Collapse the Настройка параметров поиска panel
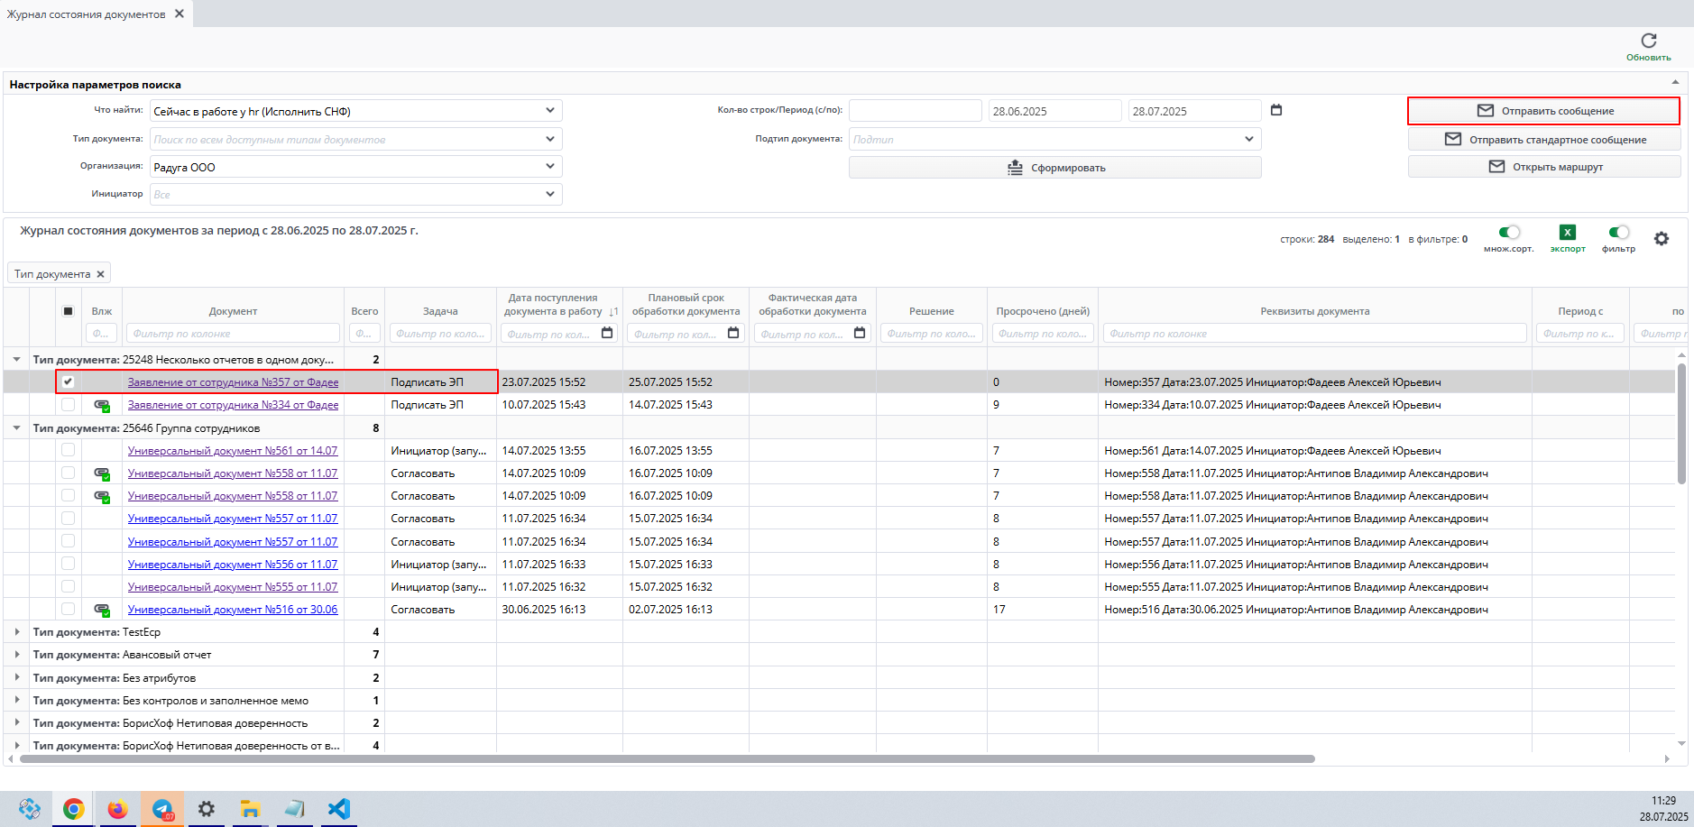The height and width of the screenshot is (827, 1694). (1675, 82)
